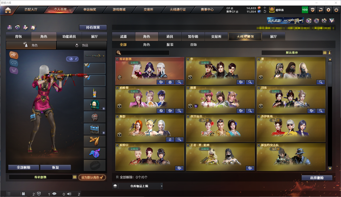The width and height of the screenshot is (341, 197).
Task: Select the sniper rifle weapon slot
Action: point(95,56)
